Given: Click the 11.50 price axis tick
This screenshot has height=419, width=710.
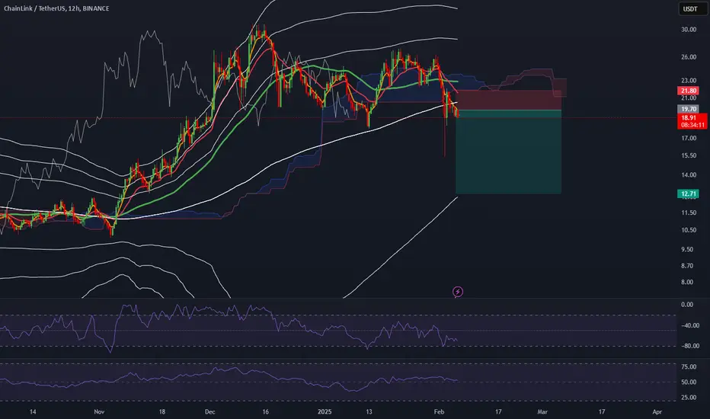Looking at the screenshot, I should [x=689, y=213].
